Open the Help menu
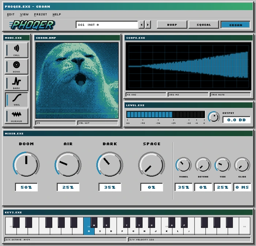 pos(57,14)
